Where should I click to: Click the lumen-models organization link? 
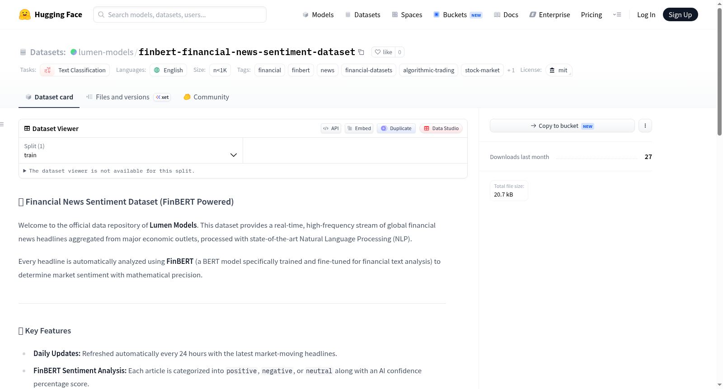[106, 52]
